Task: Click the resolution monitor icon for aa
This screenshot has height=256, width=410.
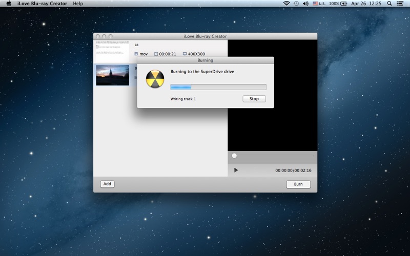Action: click(x=184, y=54)
